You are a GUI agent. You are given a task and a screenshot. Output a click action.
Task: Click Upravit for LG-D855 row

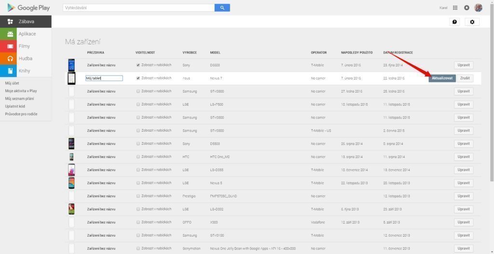click(x=464, y=170)
